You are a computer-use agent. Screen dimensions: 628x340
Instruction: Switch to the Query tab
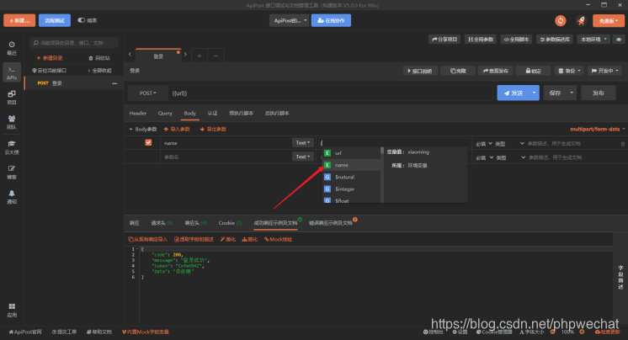point(165,114)
